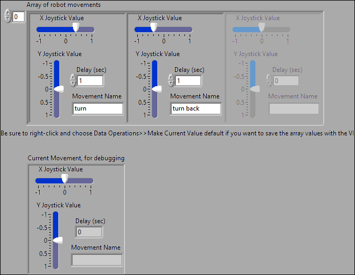Click the second element's Delay stepper arrows
355x275 pixels.
(x=171, y=80)
